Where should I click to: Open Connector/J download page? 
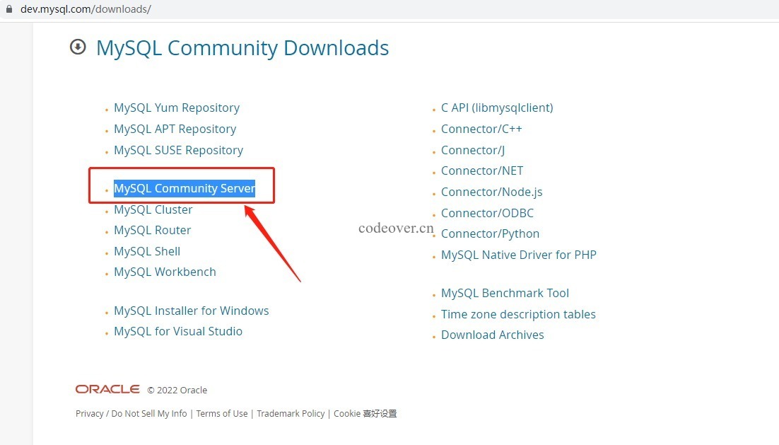click(x=472, y=150)
